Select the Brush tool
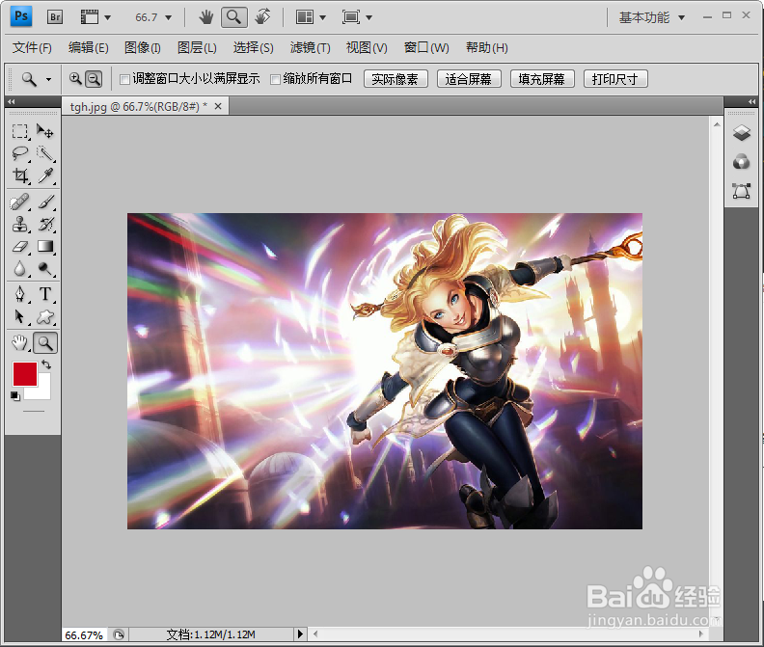 tap(45, 202)
